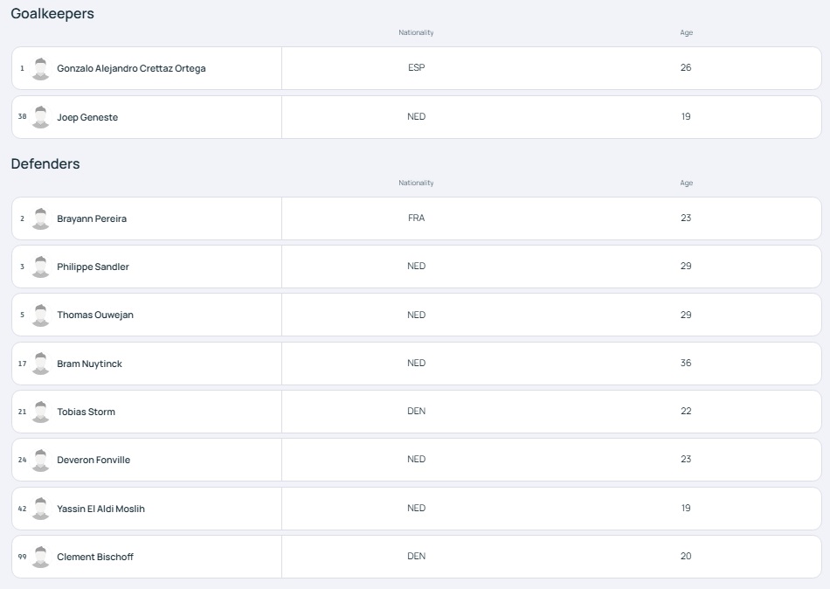Click the Goalkeepers Nationality column header
The width and height of the screenshot is (830, 589).
[x=416, y=32]
